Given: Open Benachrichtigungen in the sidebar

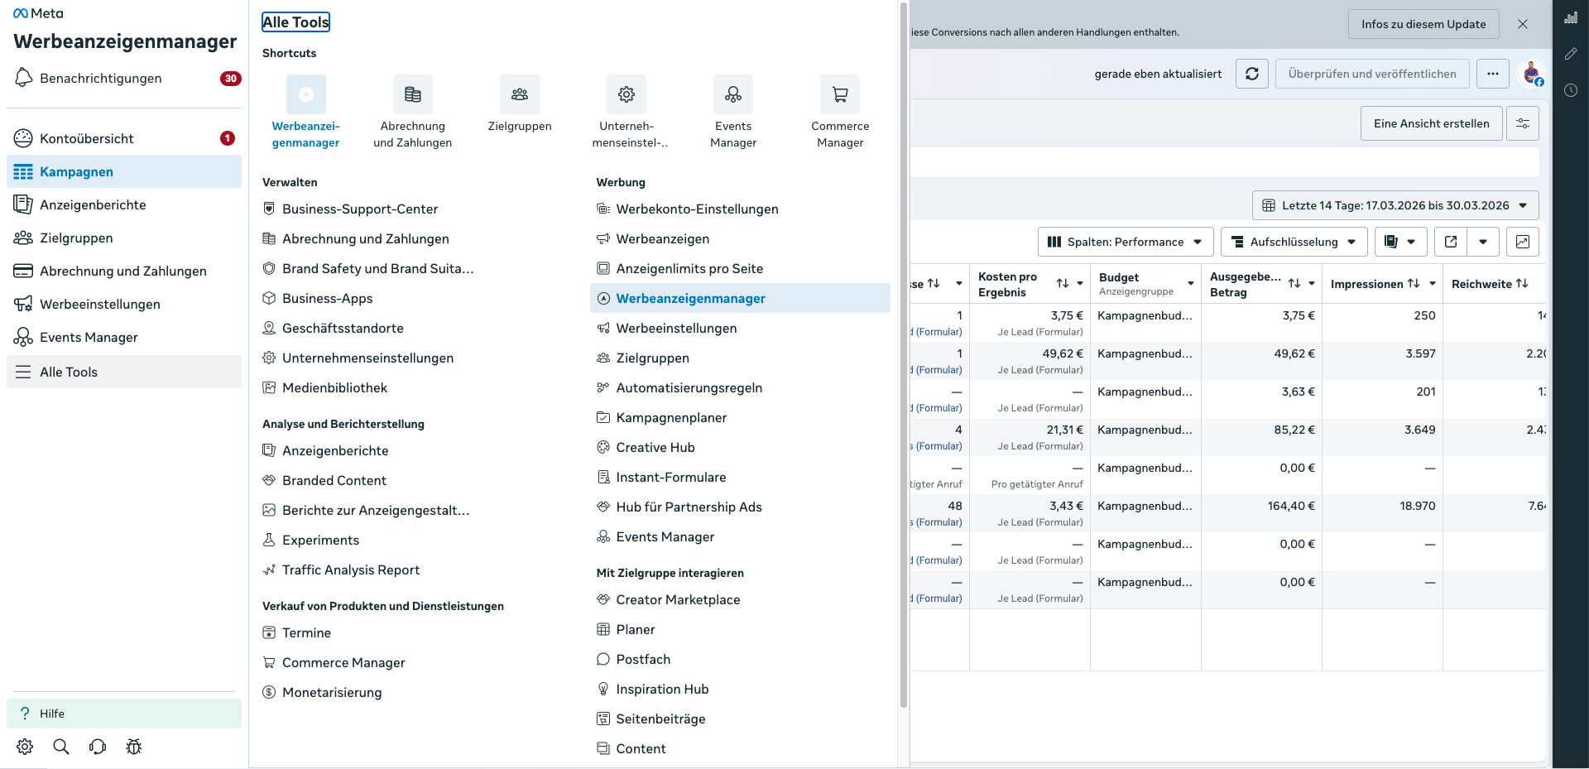Looking at the screenshot, I should click(x=124, y=79).
